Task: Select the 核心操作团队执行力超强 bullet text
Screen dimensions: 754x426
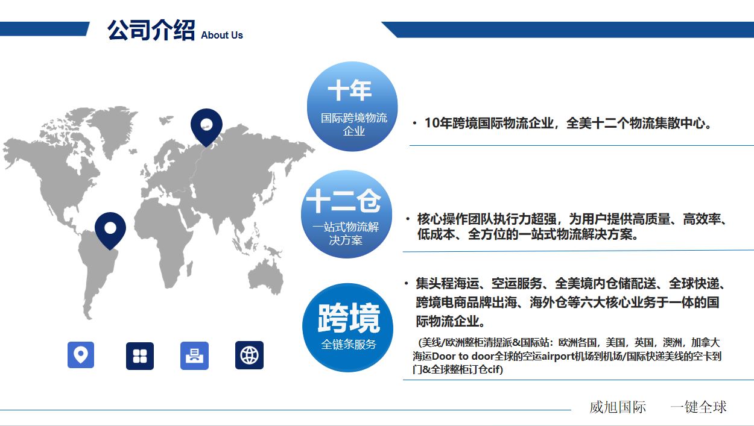Action: 570,227
